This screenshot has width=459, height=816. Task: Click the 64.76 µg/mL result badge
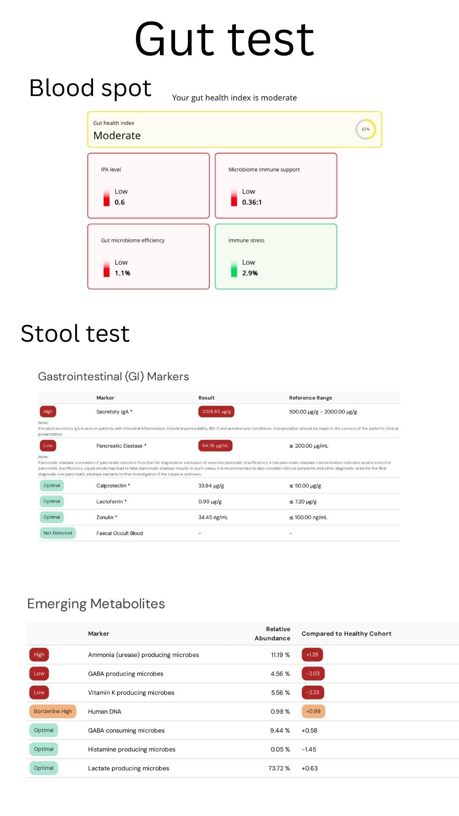215,445
